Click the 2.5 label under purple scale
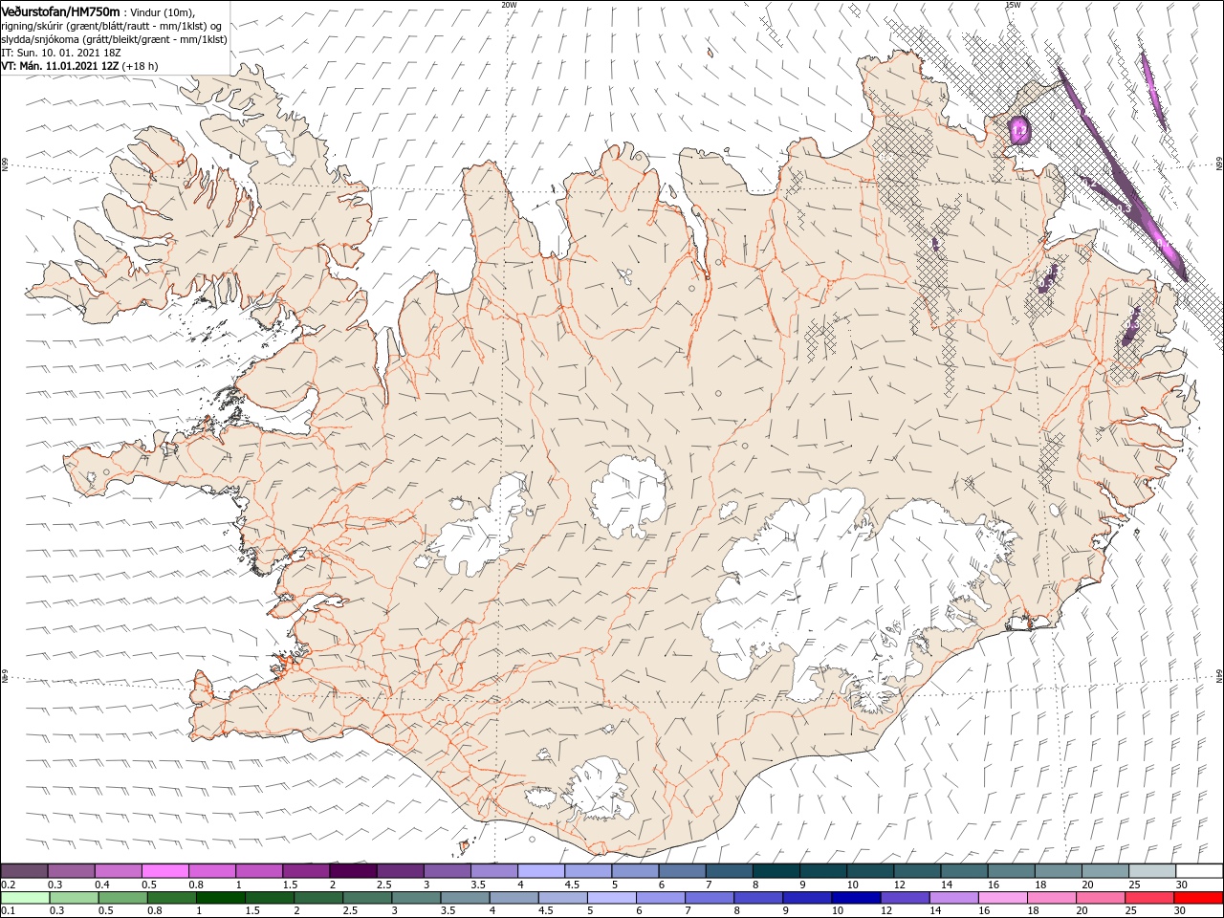 [383, 885]
